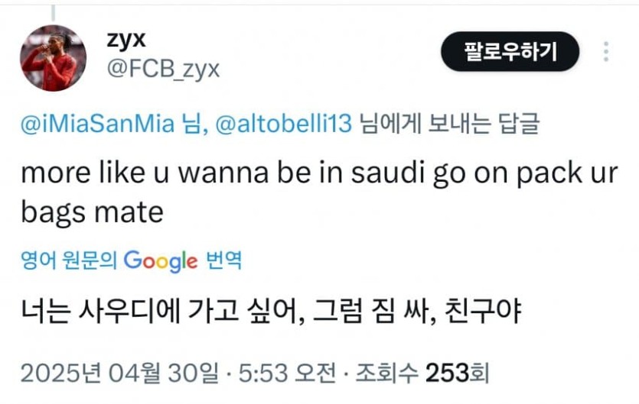Open the more options three-dot menu

click(606, 52)
